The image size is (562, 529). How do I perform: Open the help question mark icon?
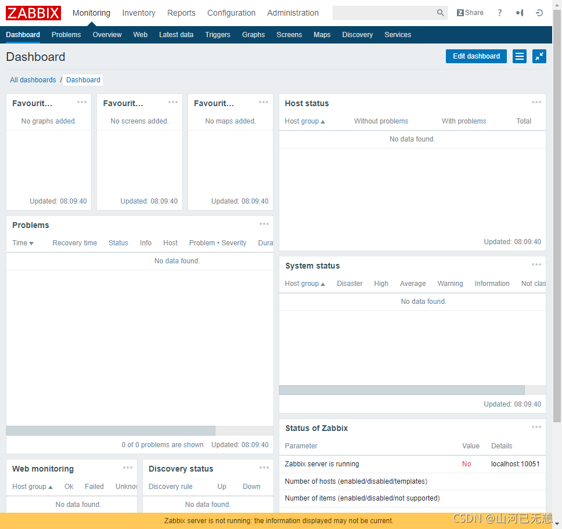point(500,13)
